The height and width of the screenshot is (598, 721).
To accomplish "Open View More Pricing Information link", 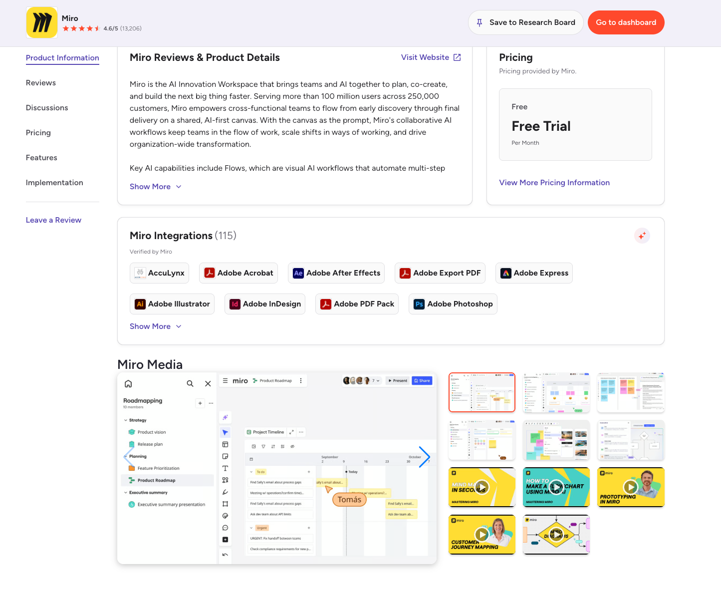I will click(x=554, y=183).
